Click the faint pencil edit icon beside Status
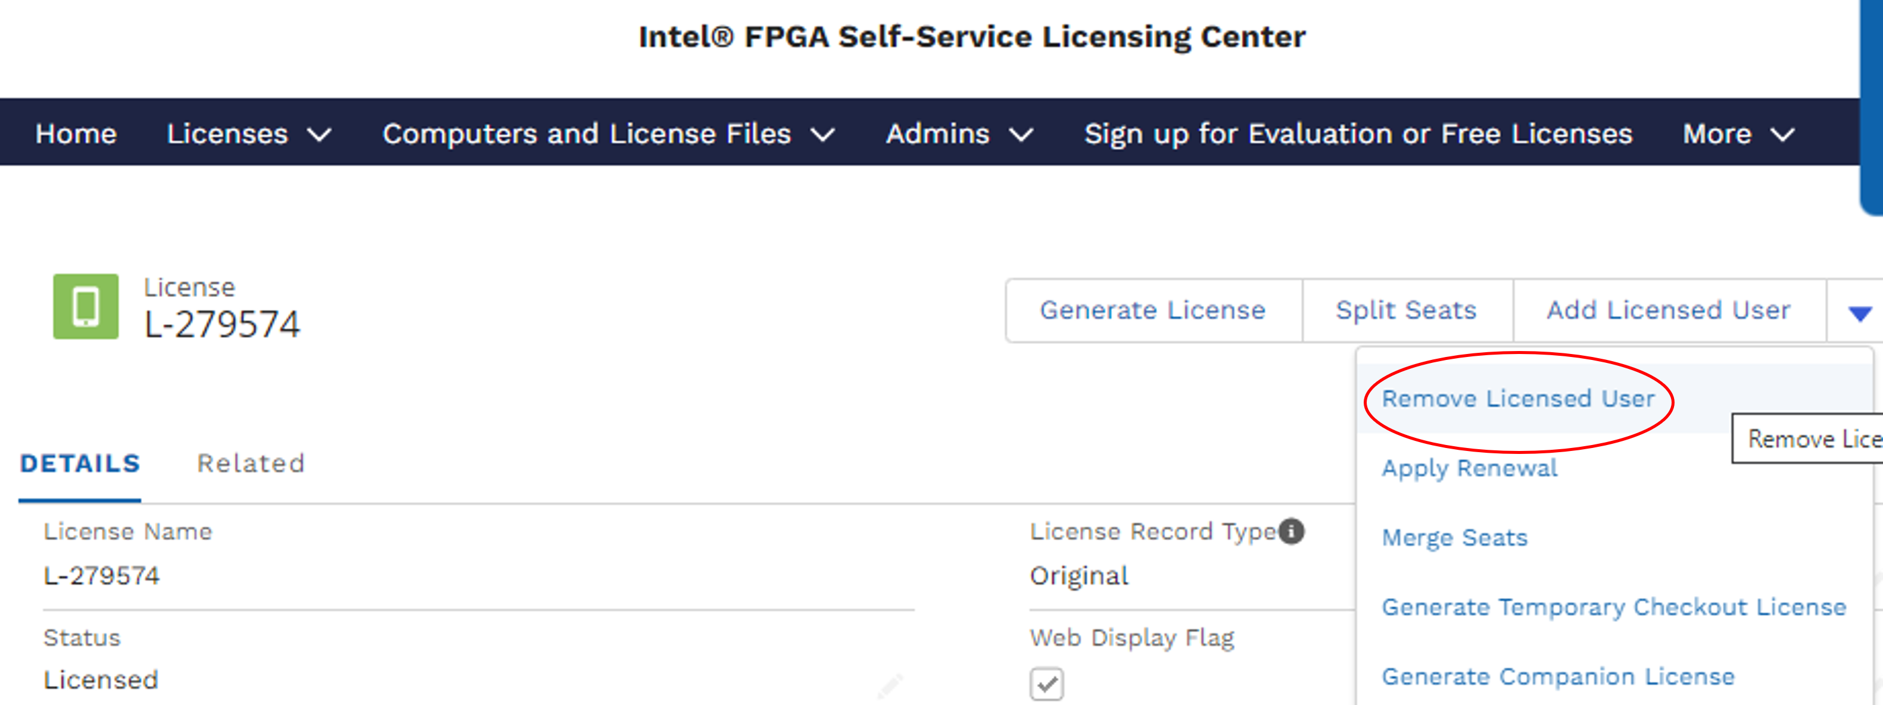Viewport: 1883px width, 705px height. [890, 685]
